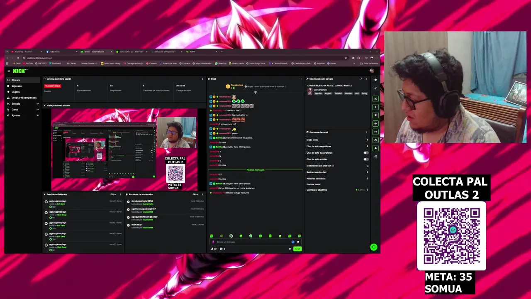Open the hamburger menu beside the Kick logo

click(8, 71)
